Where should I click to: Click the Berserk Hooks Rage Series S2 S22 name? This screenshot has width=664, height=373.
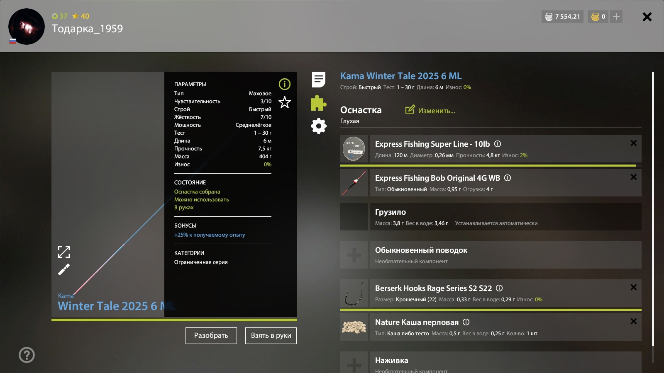433,288
